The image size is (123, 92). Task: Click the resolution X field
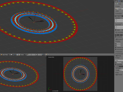pos(119,20)
